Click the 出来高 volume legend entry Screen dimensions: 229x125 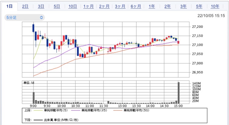coord(61,120)
